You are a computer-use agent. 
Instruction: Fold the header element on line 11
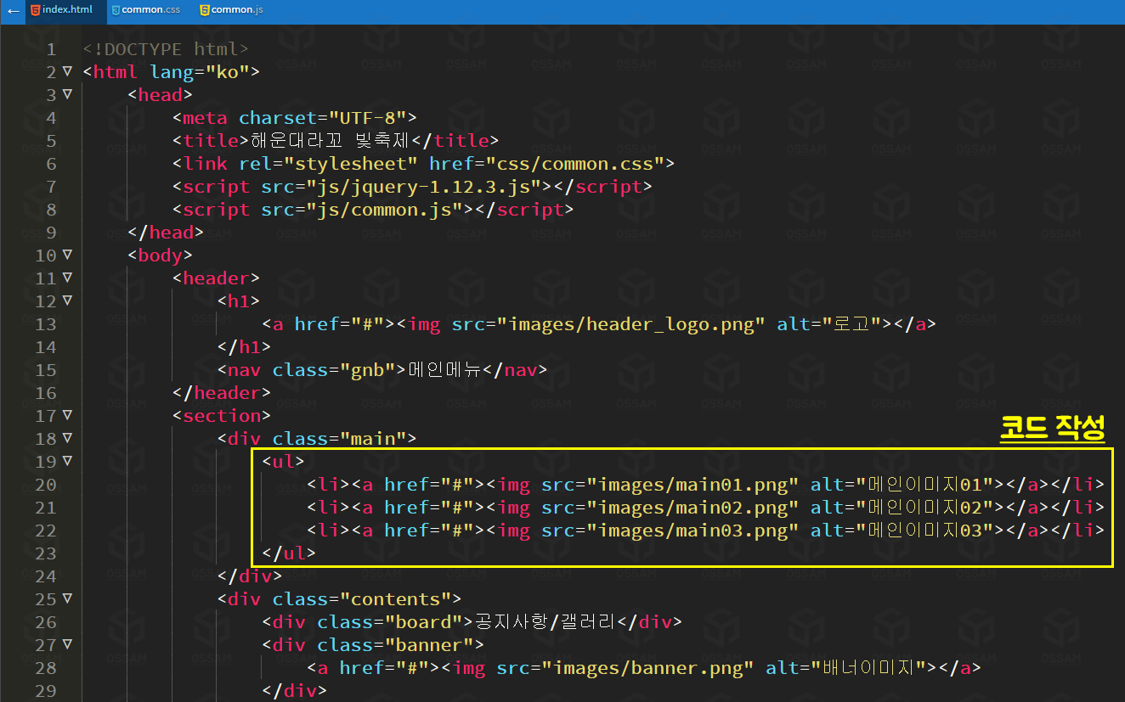click(67, 278)
